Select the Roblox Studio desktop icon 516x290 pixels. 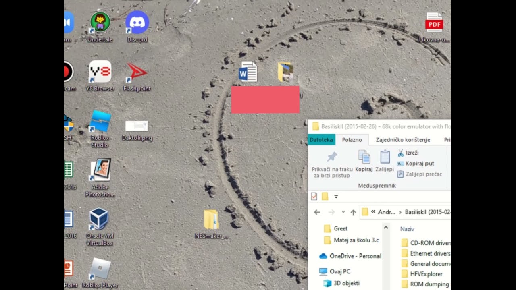[100, 129]
